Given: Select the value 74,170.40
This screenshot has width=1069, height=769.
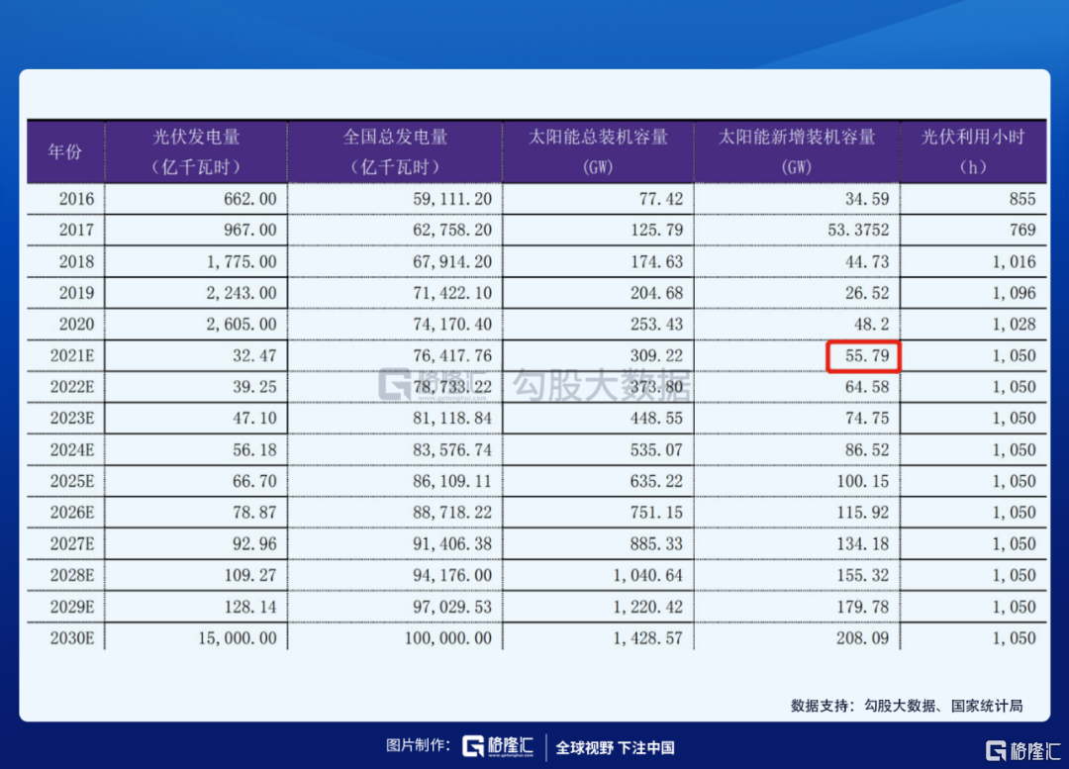Looking at the screenshot, I should coord(452,325).
